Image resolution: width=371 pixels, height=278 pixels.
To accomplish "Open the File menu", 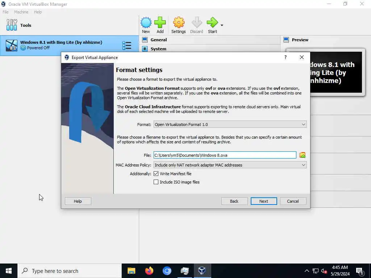I will tap(6, 12).
